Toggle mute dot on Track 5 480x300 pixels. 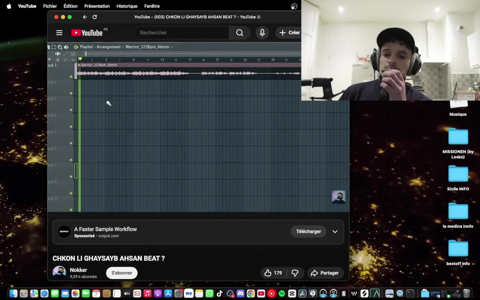coord(71,143)
